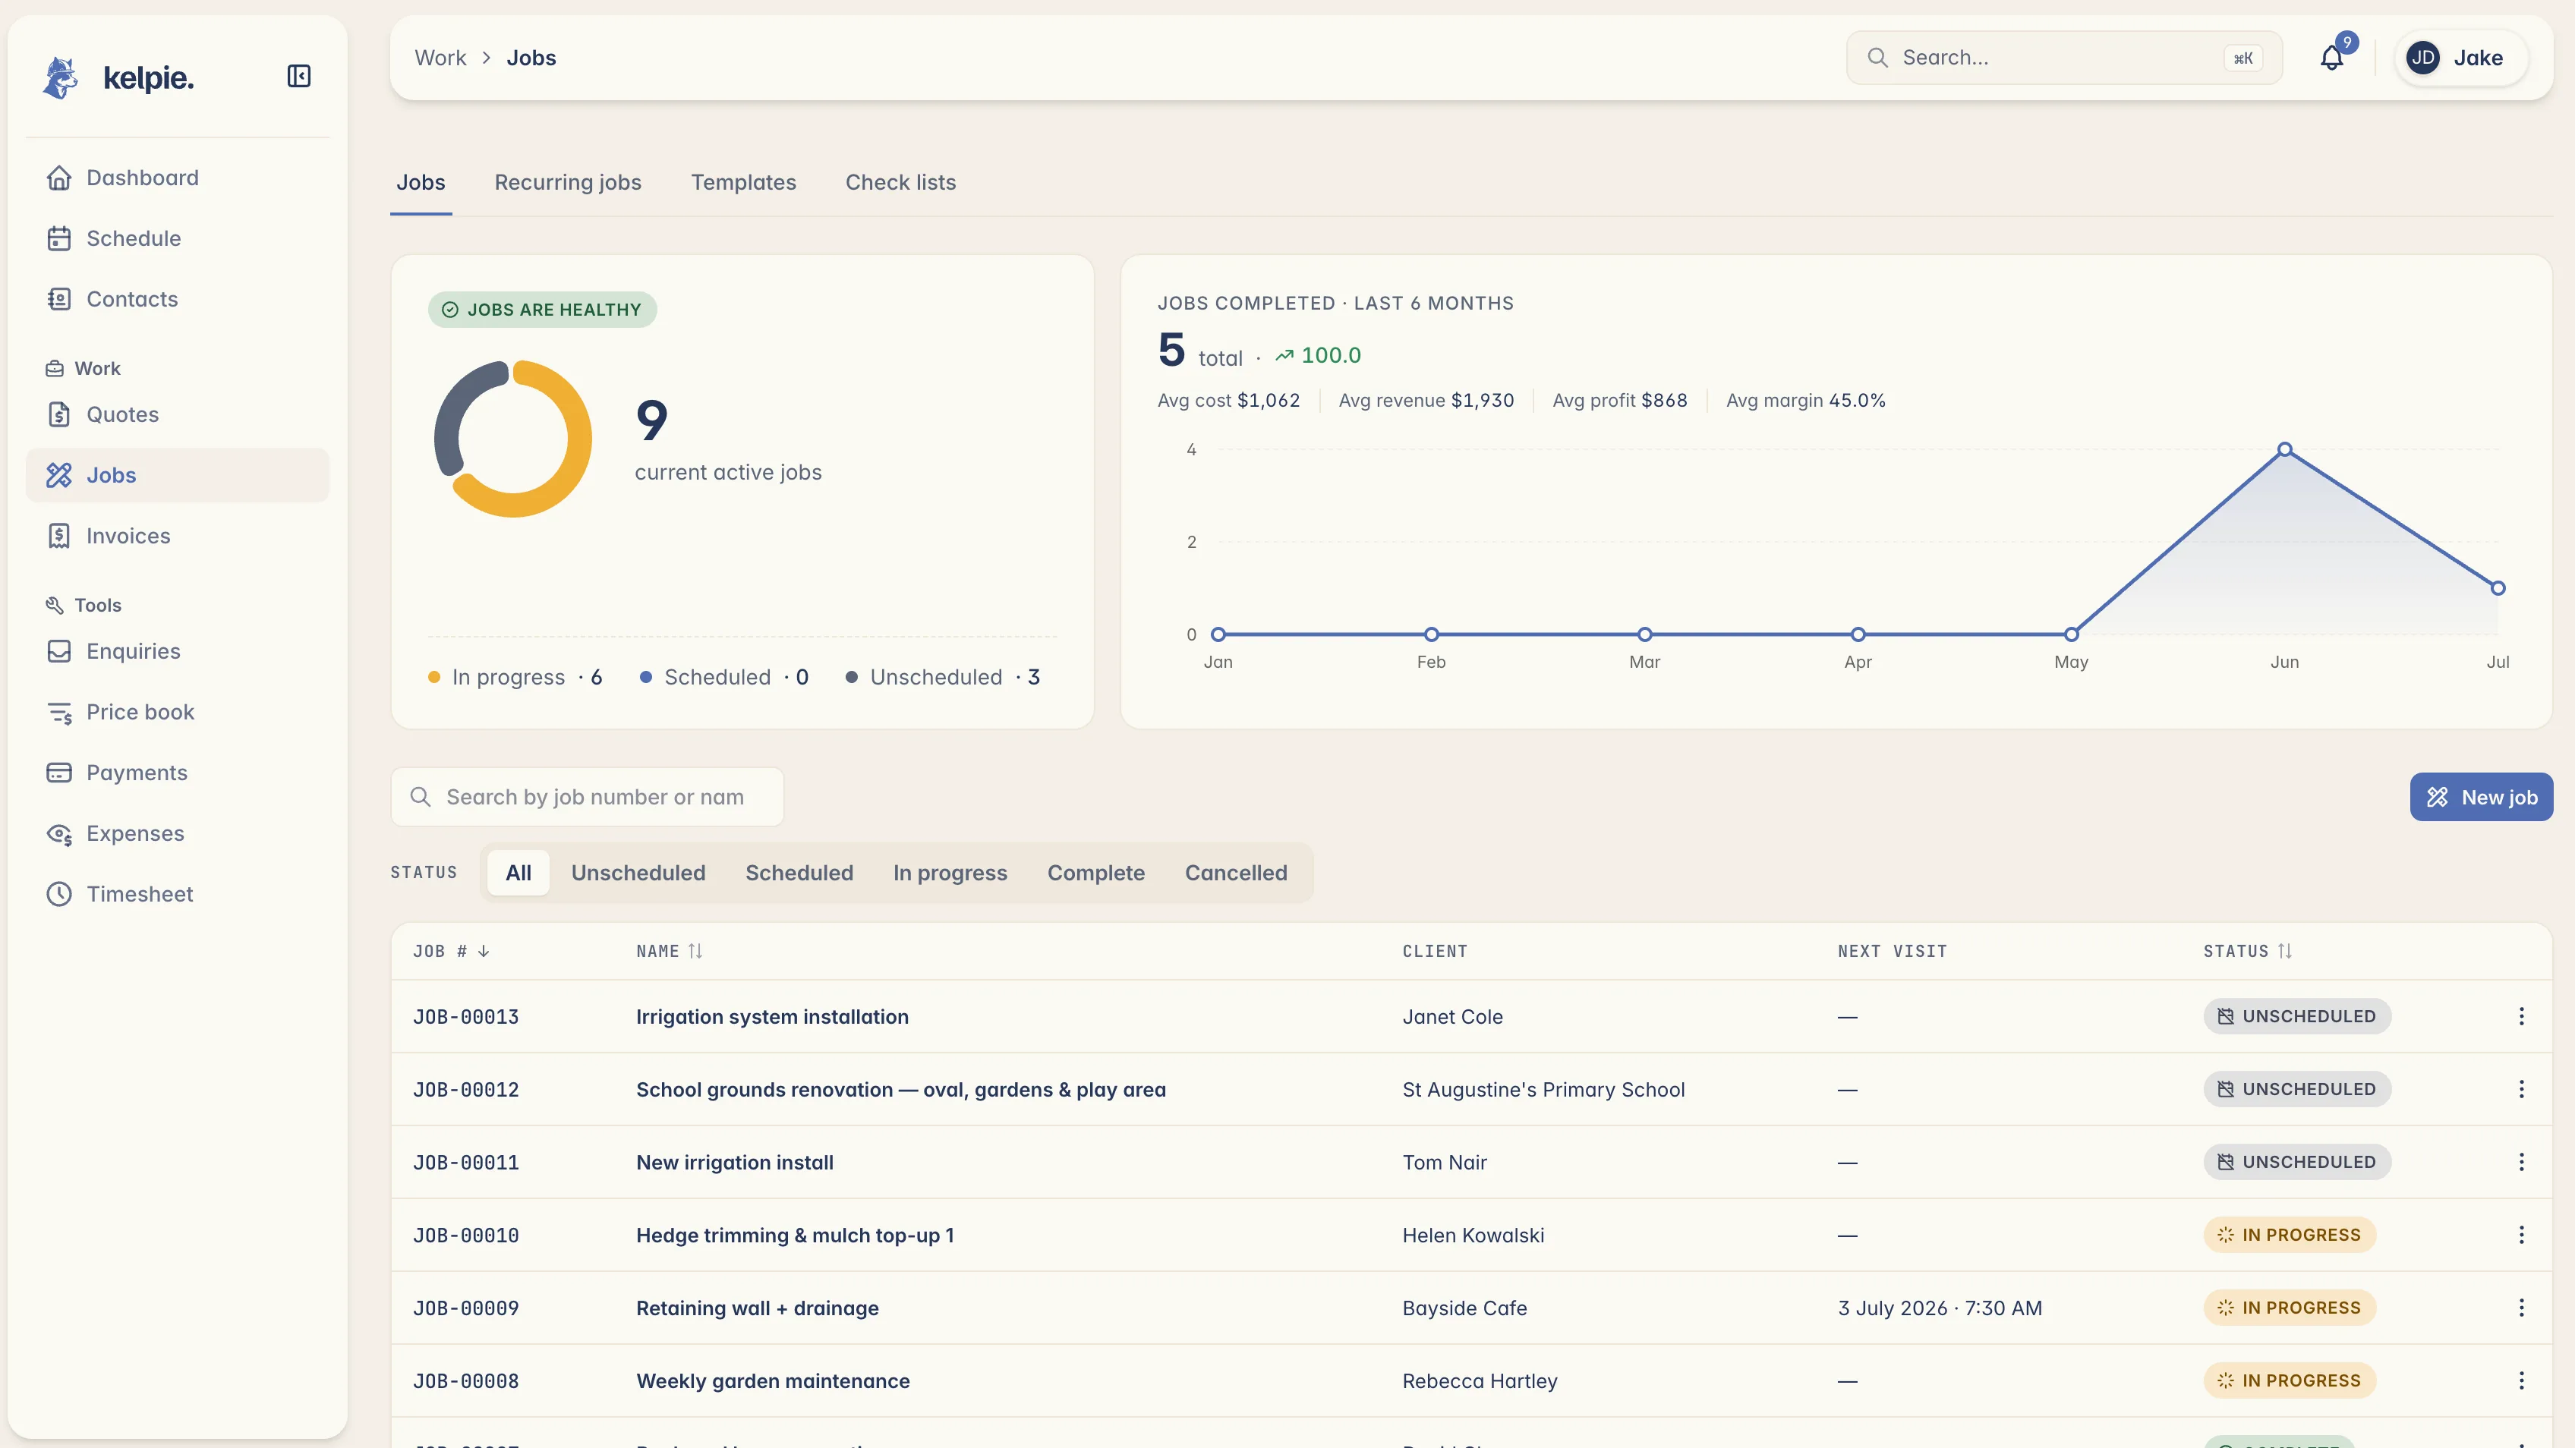Open Dashboard from sidebar
Image resolution: width=2575 pixels, height=1448 pixels.
[x=177, y=178]
